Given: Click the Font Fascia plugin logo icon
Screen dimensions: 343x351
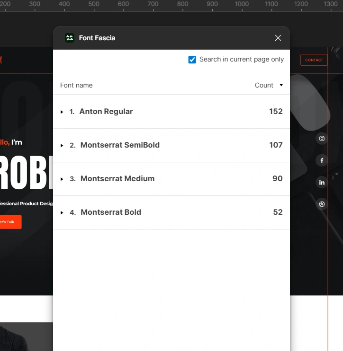Looking at the screenshot, I should click(70, 38).
